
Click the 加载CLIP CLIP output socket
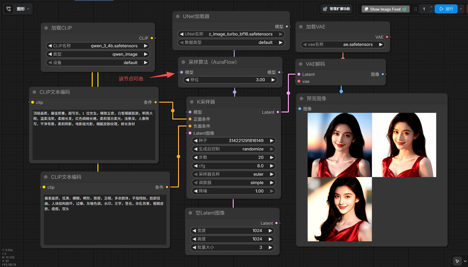click(152, 38)
